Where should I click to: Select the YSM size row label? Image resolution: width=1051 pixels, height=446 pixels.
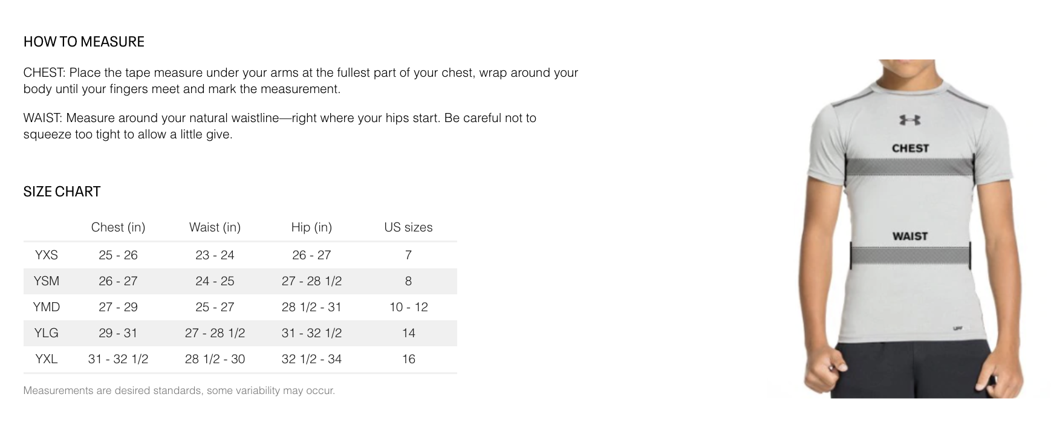tap(47, 281)
